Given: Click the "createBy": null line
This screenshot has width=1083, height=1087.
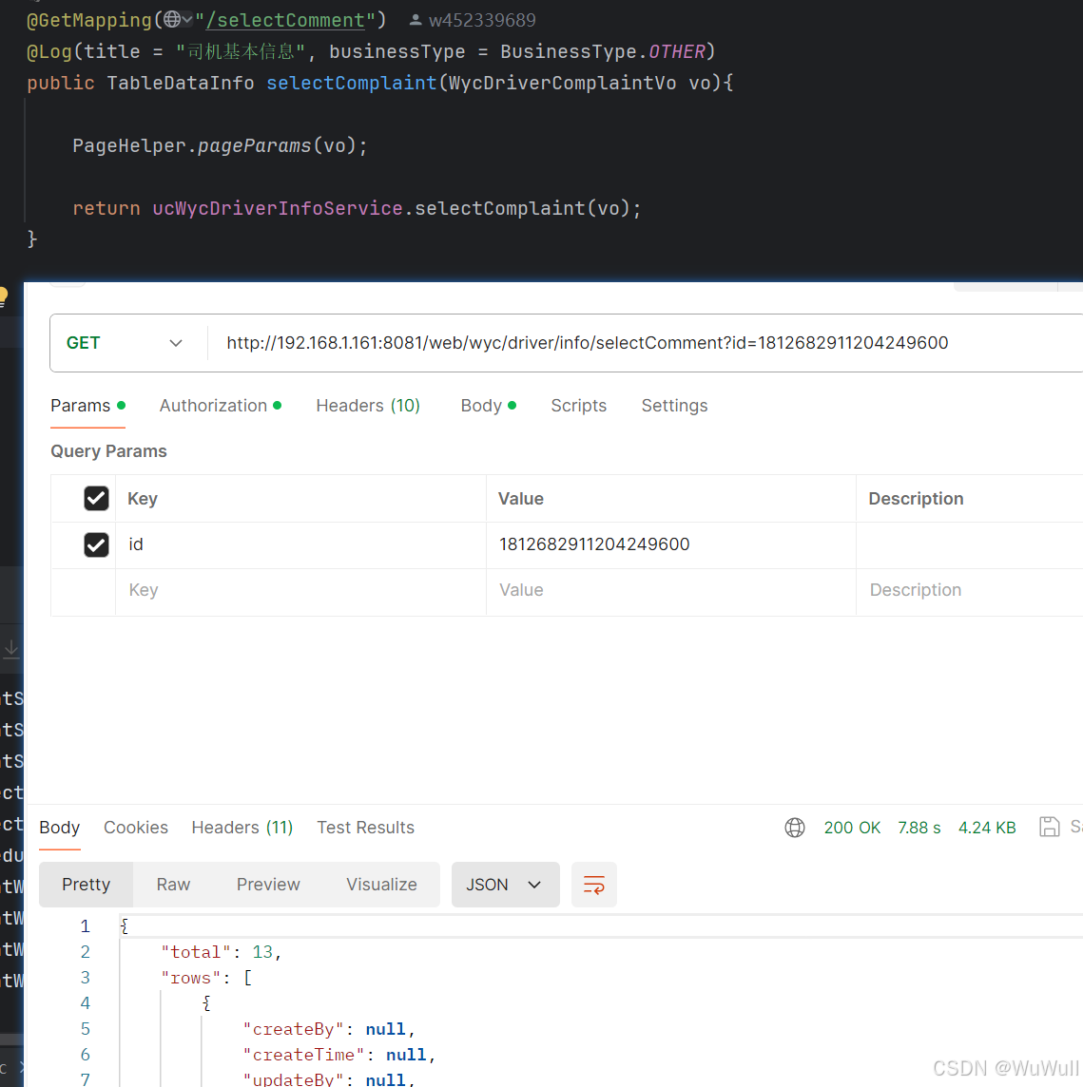Looking at the screenshot, I should (x=329, y=1029).
